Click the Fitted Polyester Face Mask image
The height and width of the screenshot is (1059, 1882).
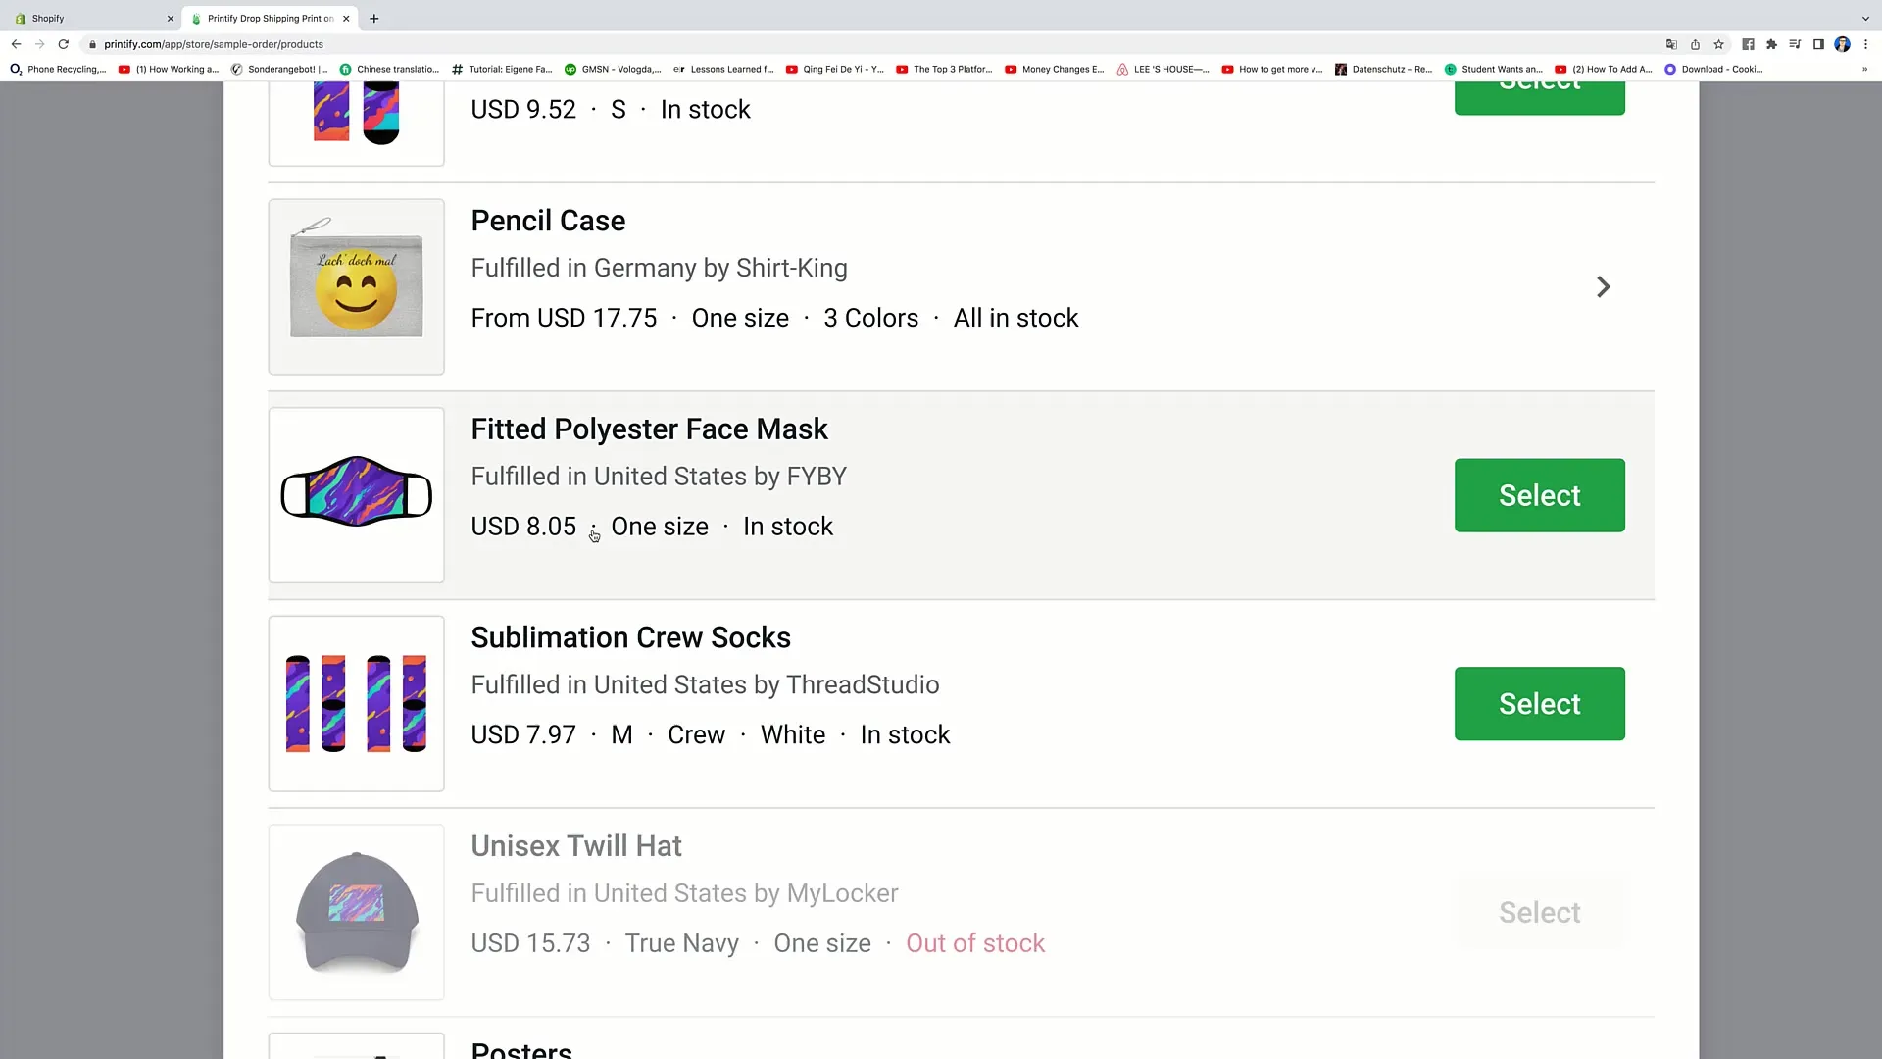(356, 494)
